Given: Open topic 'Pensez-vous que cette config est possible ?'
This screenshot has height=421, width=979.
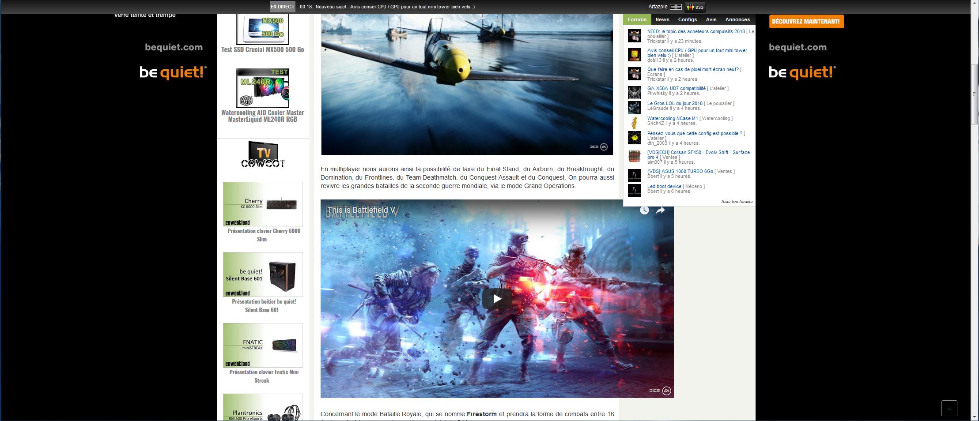Looking at the screenshot, I should [695, 133].
